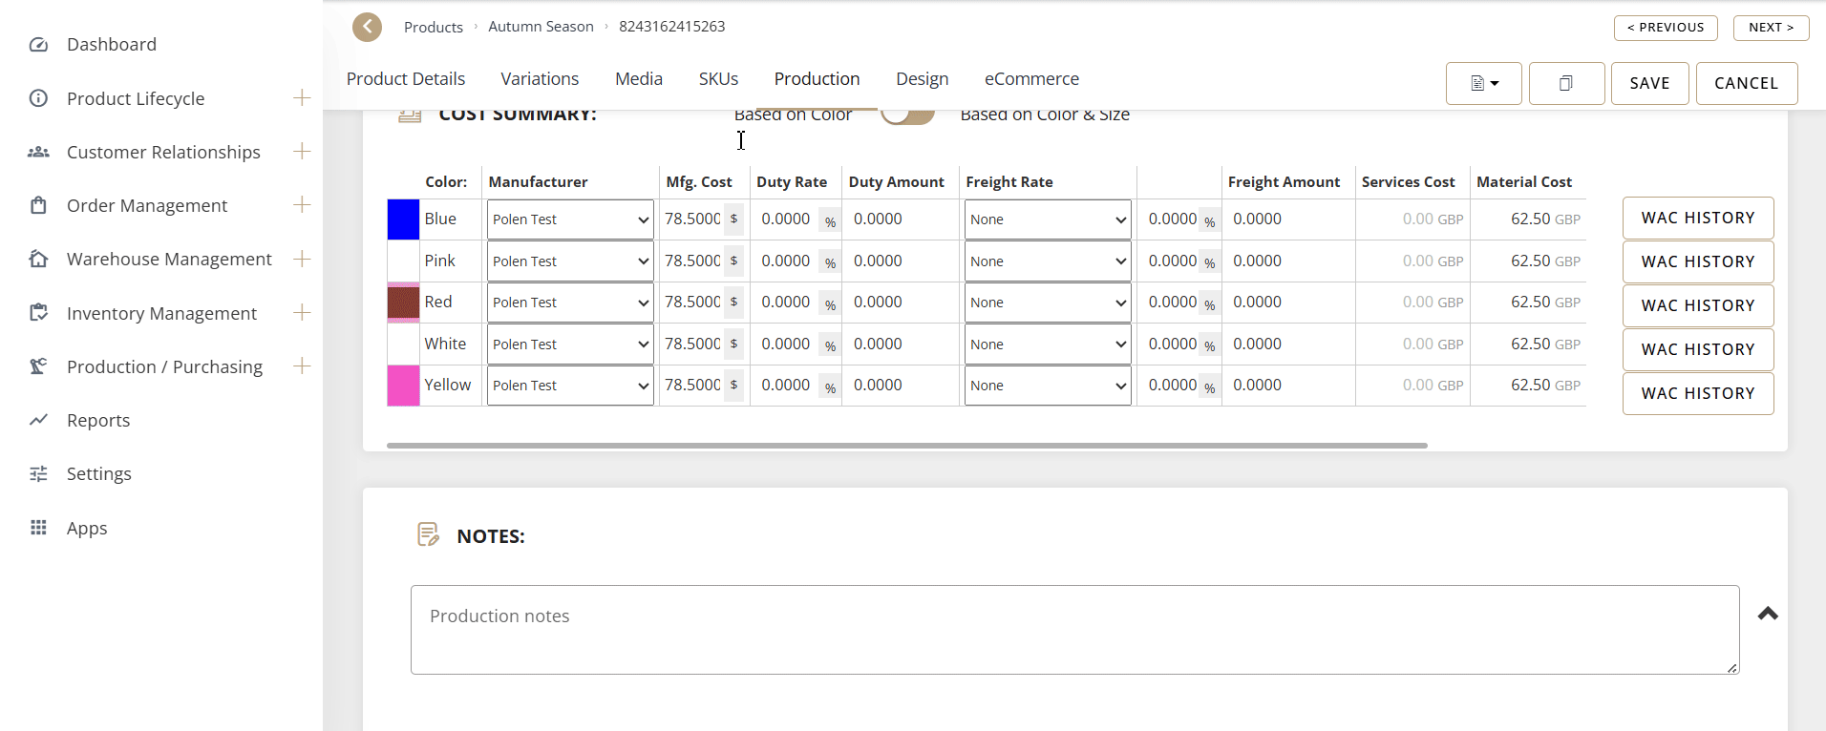Open the document export dropdown button
Screen dimensions: 1826x731
[x=1483, y=84]
